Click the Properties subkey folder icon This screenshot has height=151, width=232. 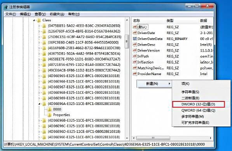(x=49, y=115)
